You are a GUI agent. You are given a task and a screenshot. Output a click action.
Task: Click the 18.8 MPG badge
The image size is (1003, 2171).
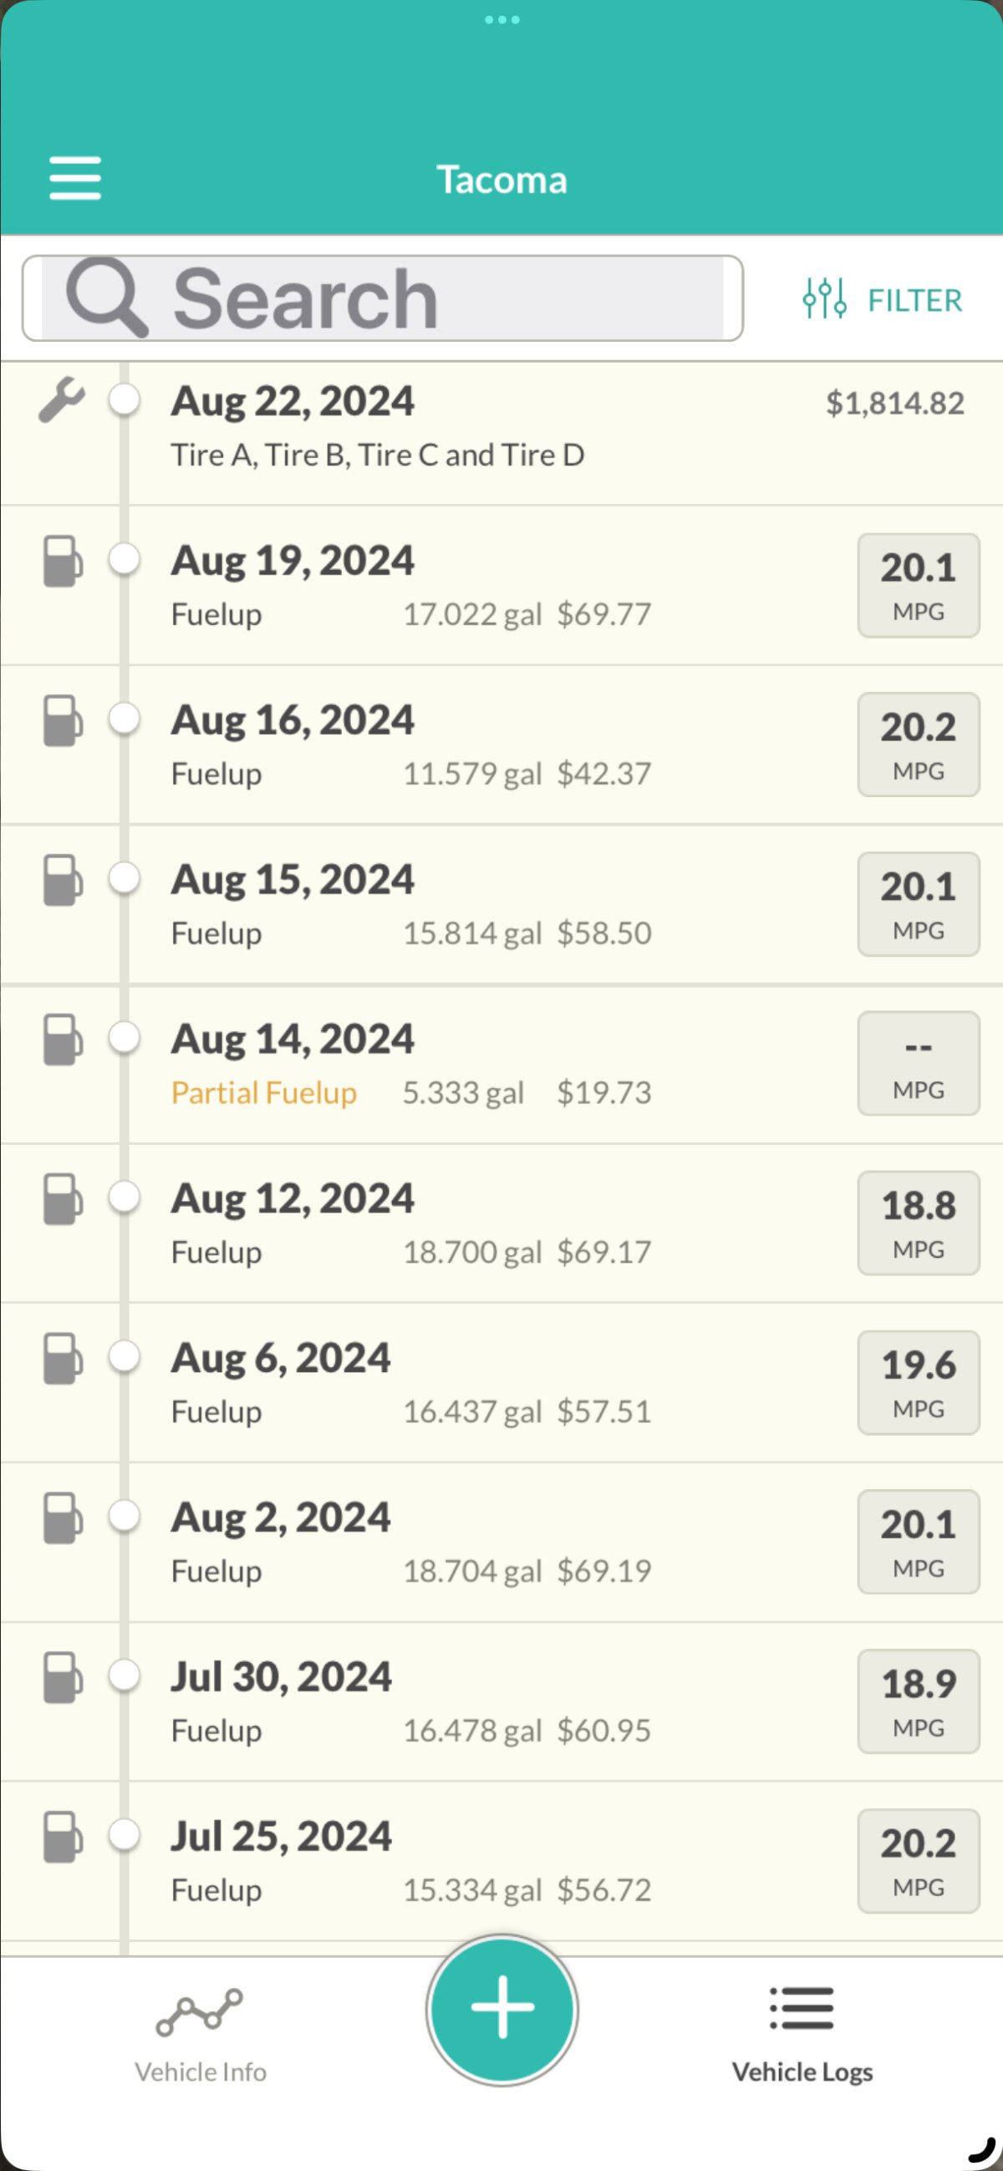point(918,1223)
